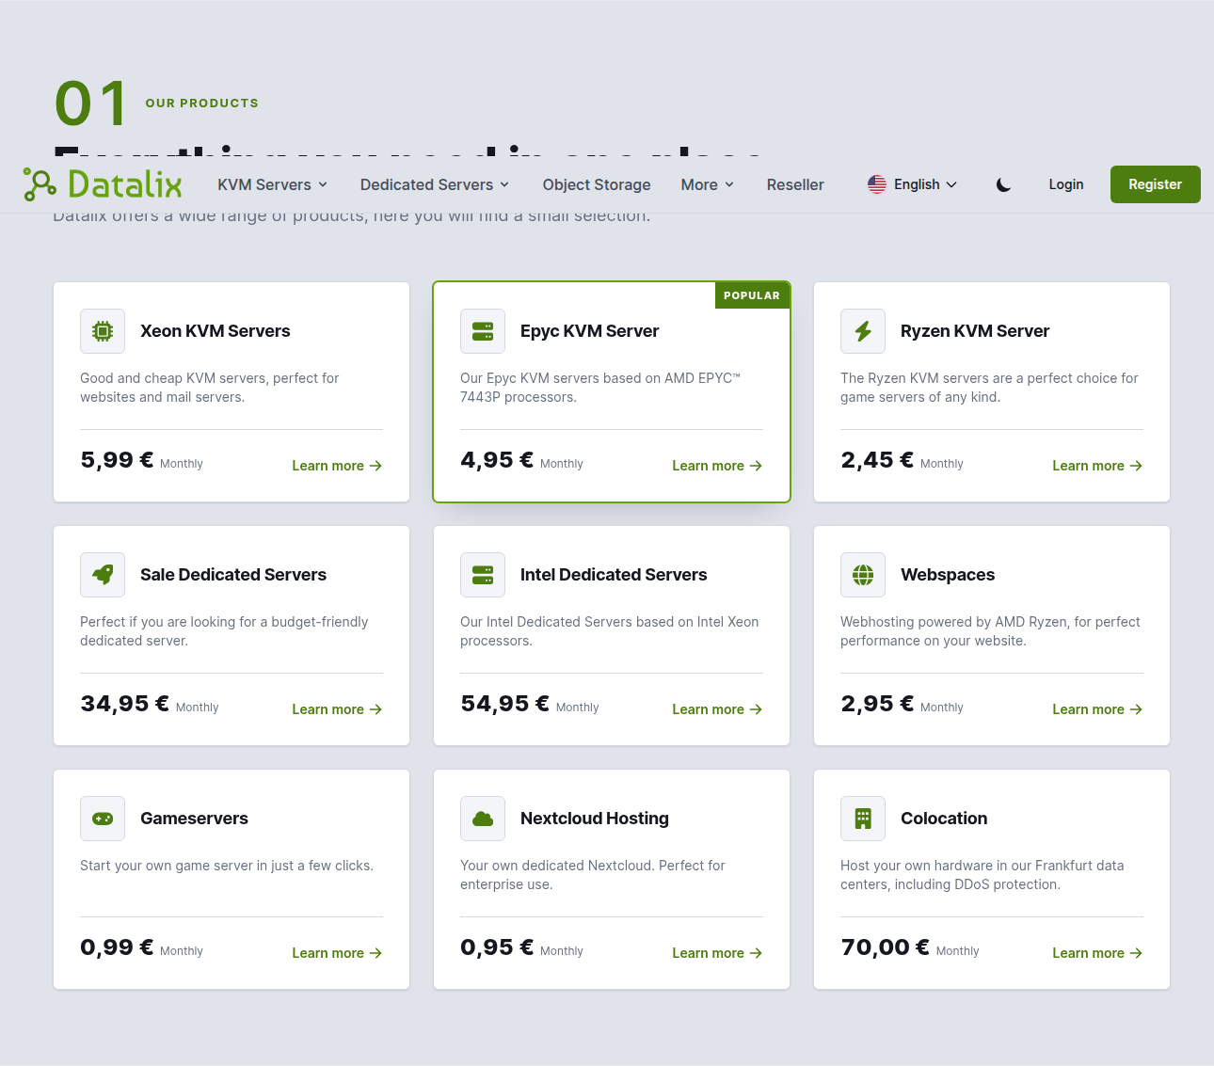The image size is (1214, 1066).
Task: Click the Xeon KVM Servers CPU chip icon
Action: coord(103,331)
